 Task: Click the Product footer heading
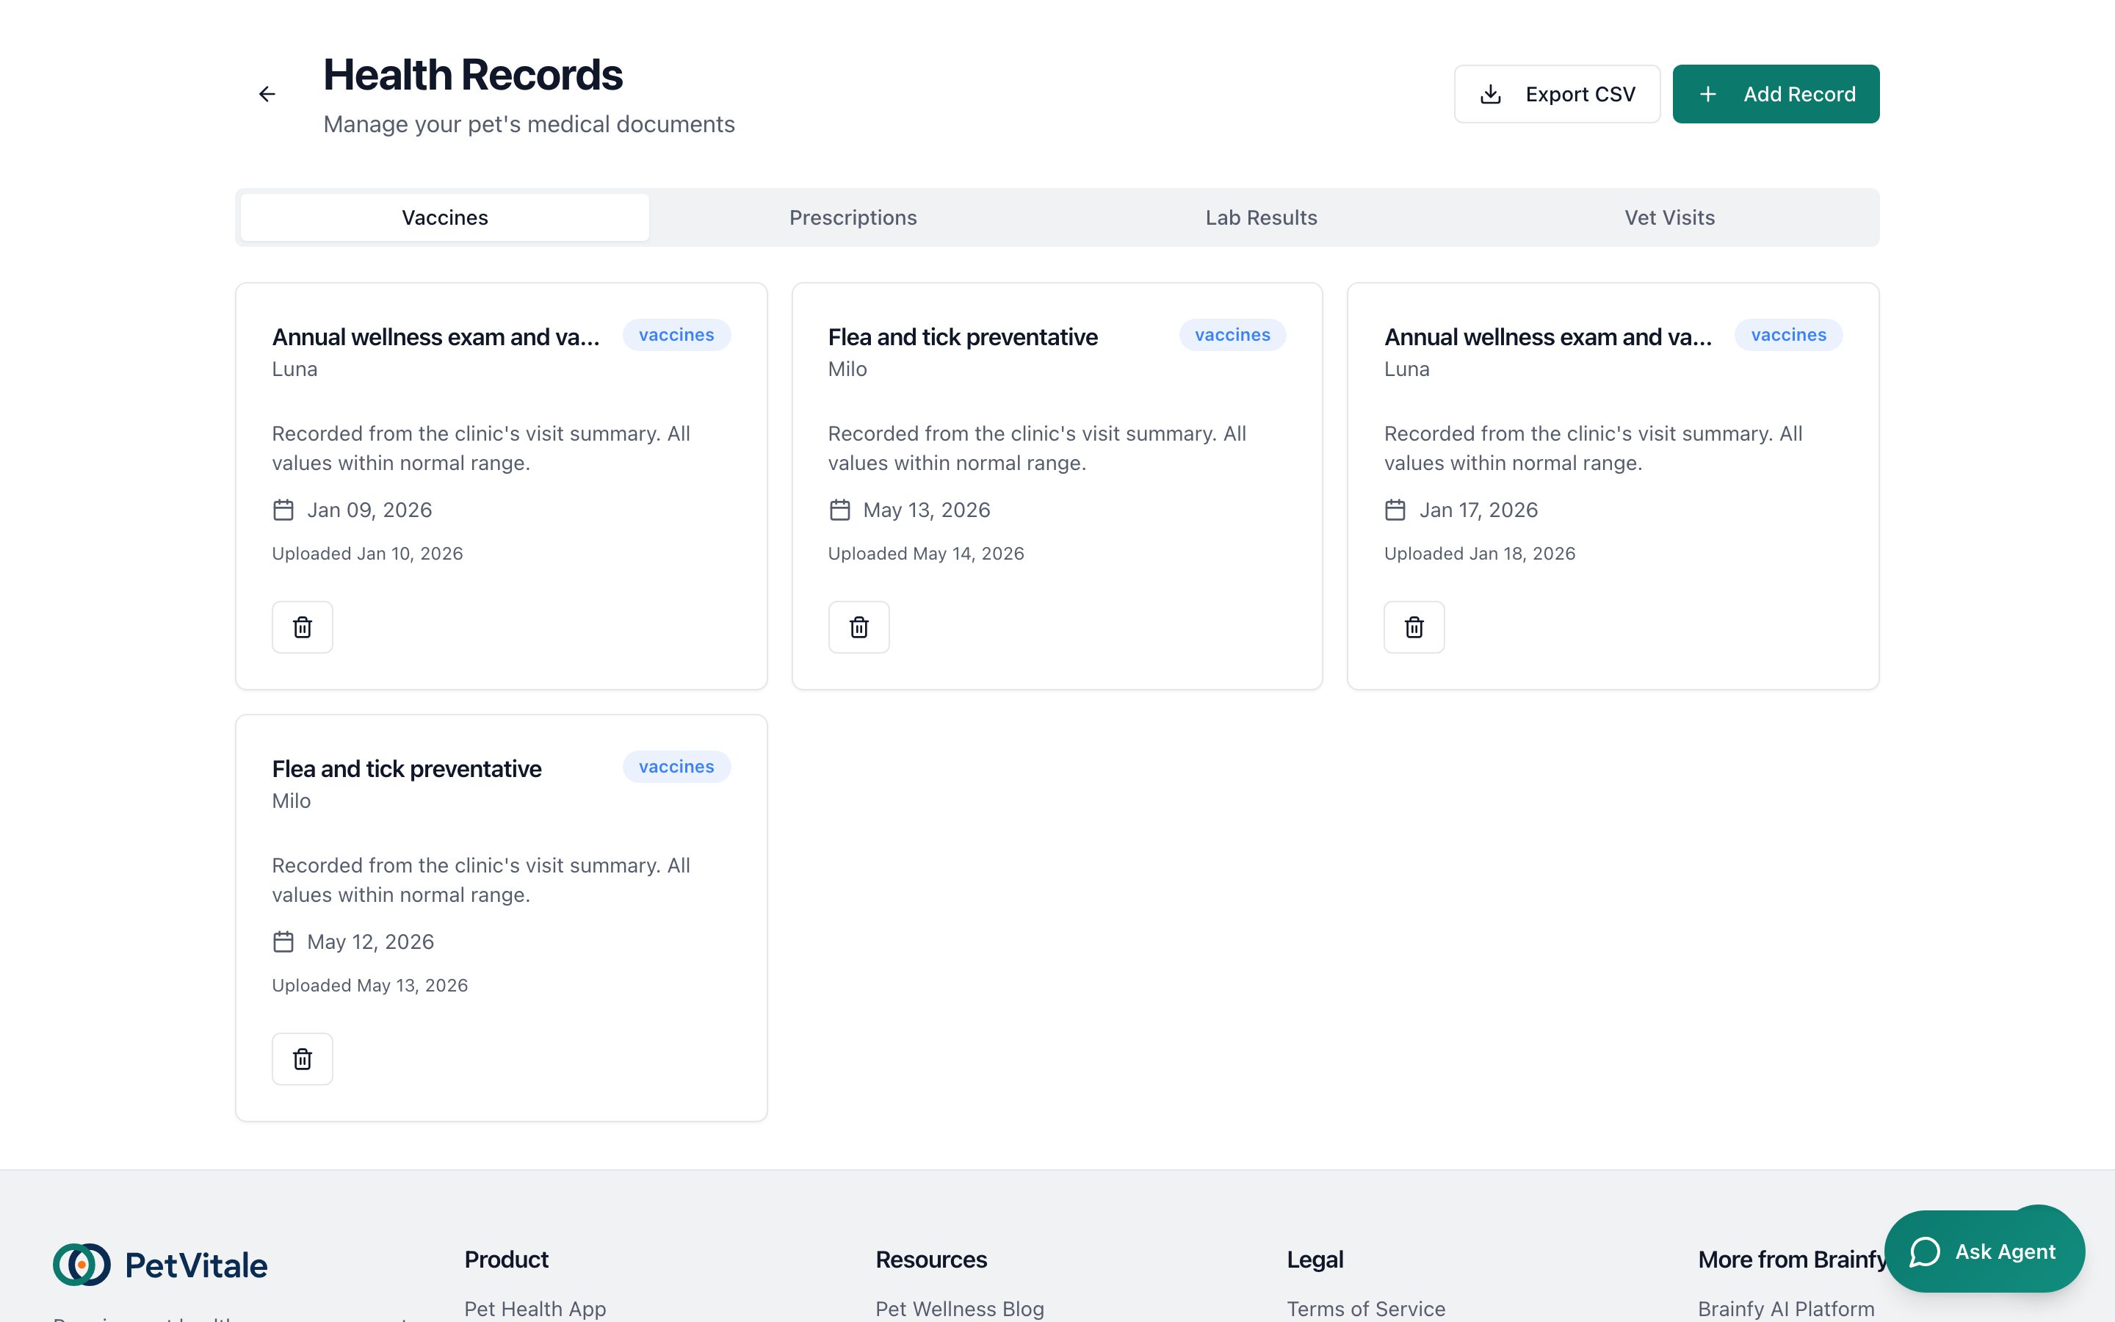506,1259
